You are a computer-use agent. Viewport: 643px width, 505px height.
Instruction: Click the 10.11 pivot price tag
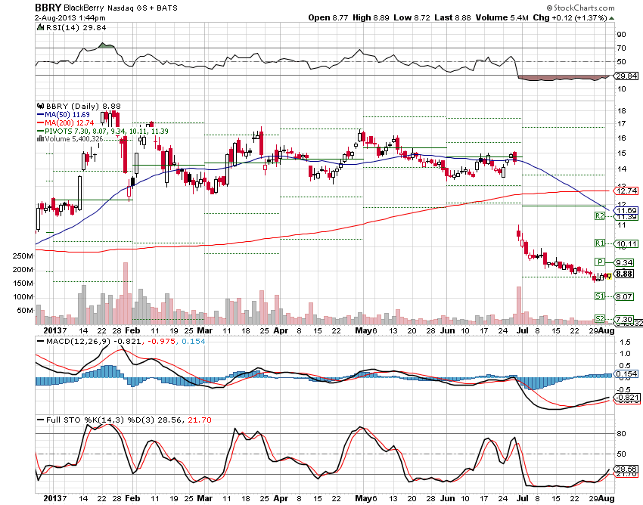coord(626,244)
